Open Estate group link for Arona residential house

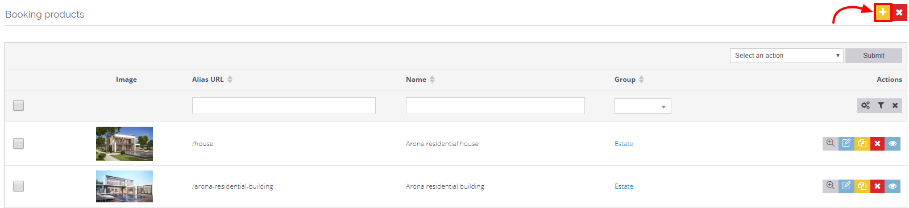624,144
